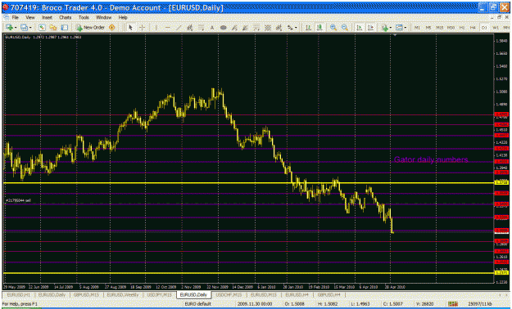Image resolution: width=512 pixels, height=309 pixels.
Task: Click the New Order button
Action: coord(90,28)
